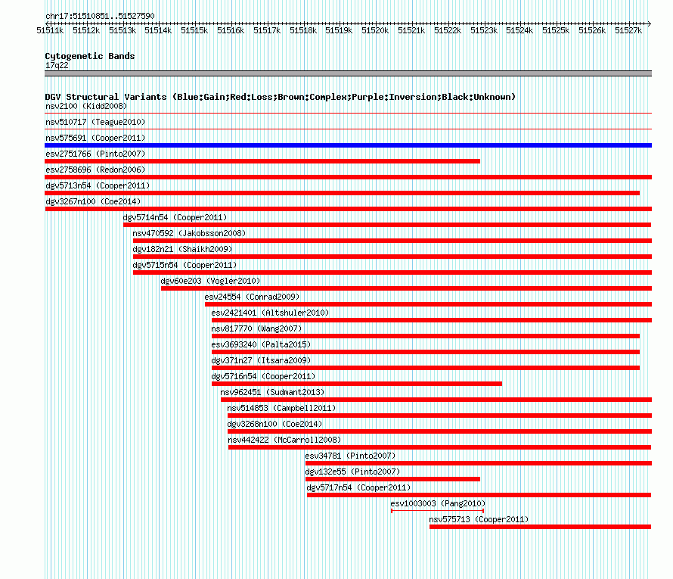Screen dimensions: 673x579
Task: Click nsv514853 (Campbell2011) label
Action: 281,408
